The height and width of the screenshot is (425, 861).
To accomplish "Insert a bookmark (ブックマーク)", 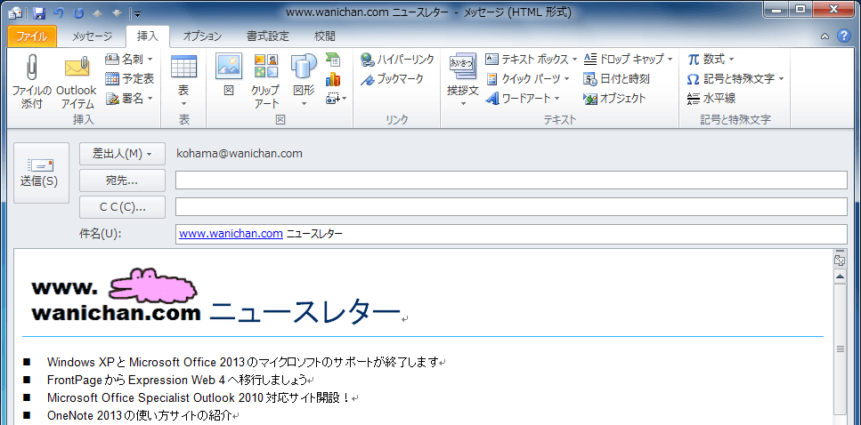I will pos(392,79).
